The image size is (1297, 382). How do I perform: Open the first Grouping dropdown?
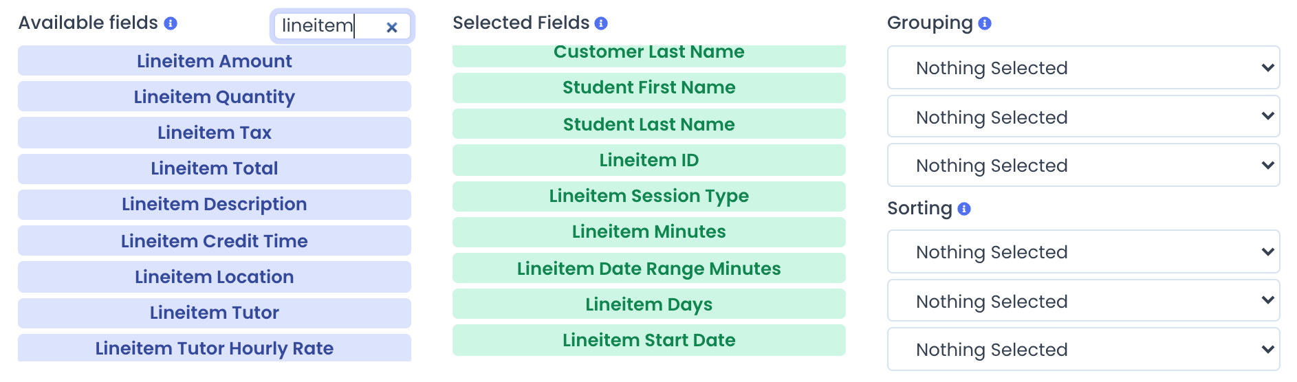tap(1083, 67)
